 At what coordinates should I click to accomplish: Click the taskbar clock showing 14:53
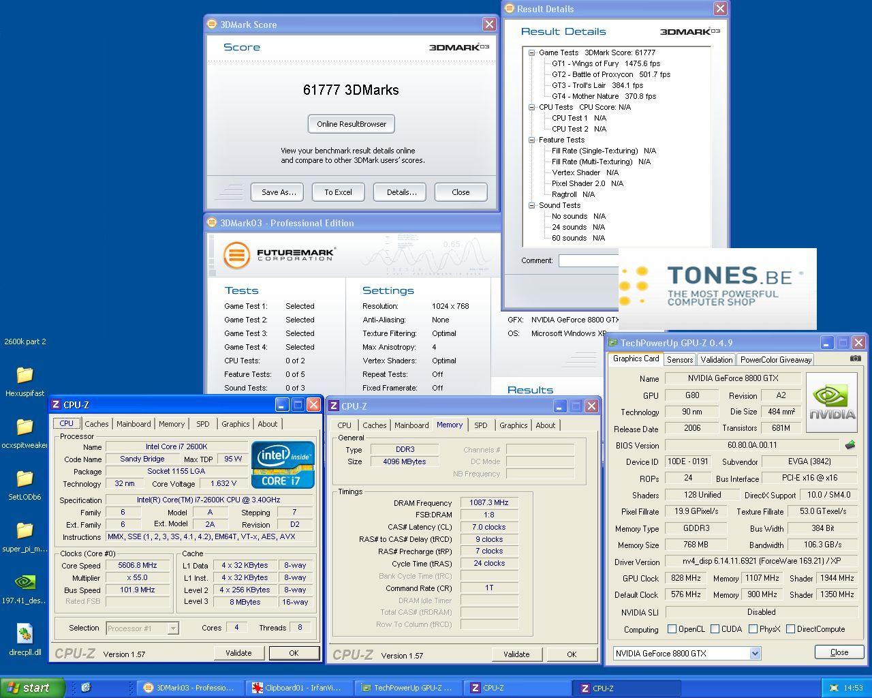pos(853,688)
